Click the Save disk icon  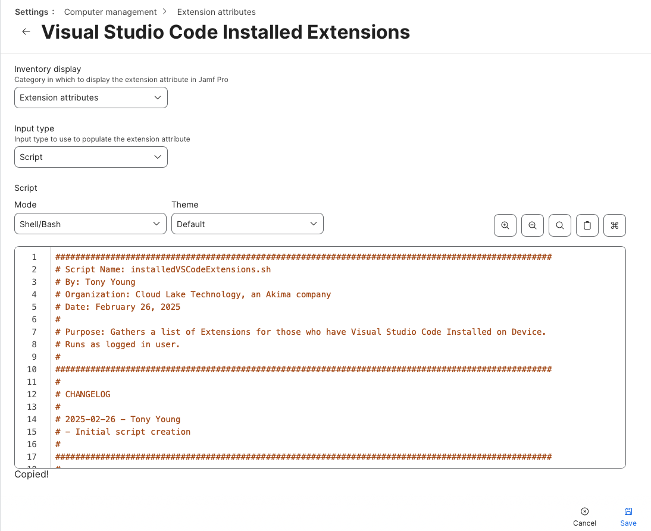click(628, 511)
